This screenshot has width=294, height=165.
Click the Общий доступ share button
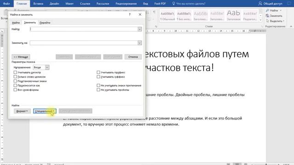[270, 4]
